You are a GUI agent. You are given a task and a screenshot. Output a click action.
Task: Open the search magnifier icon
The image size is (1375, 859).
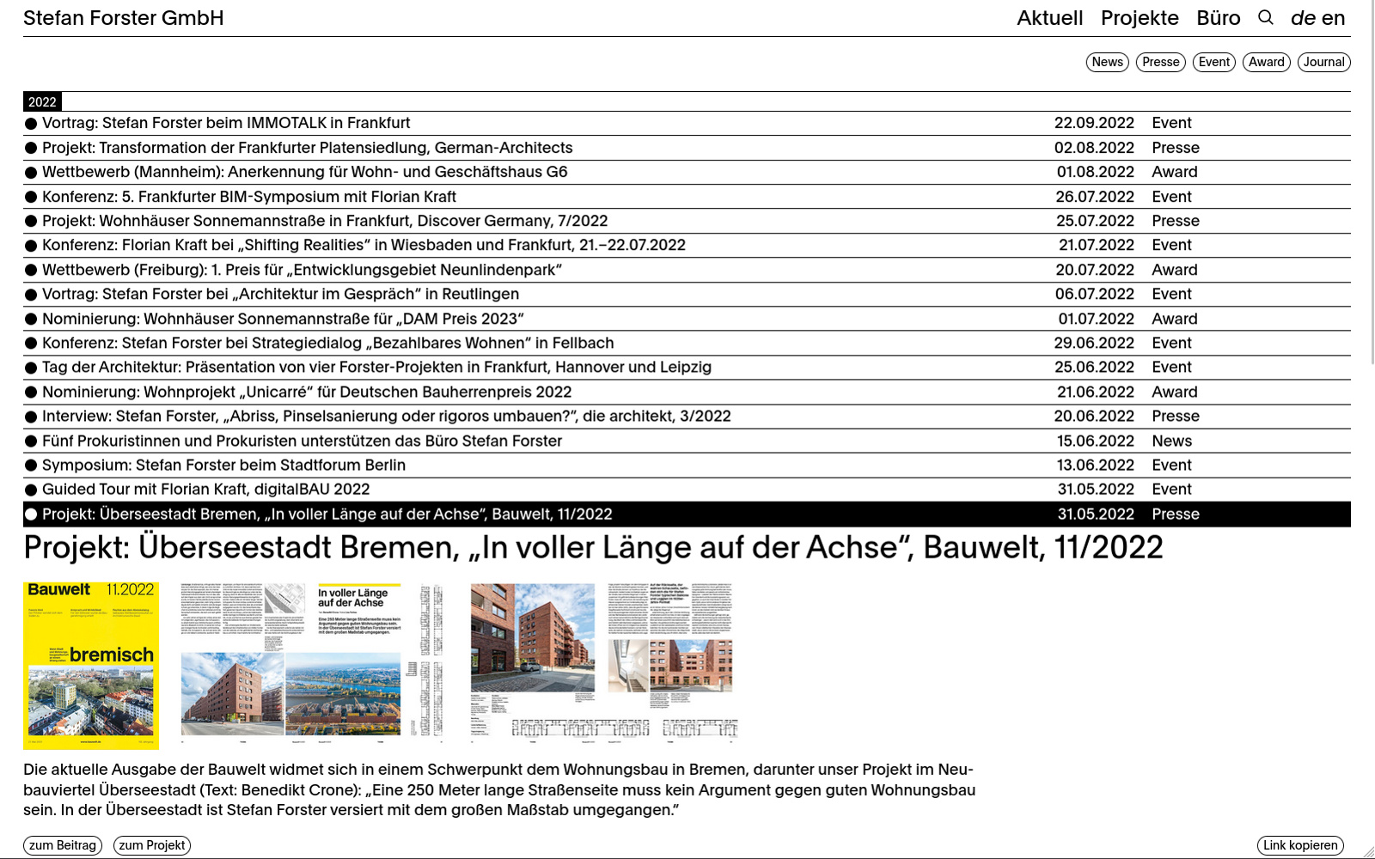pyautogui.click(x=1265, y=18)
